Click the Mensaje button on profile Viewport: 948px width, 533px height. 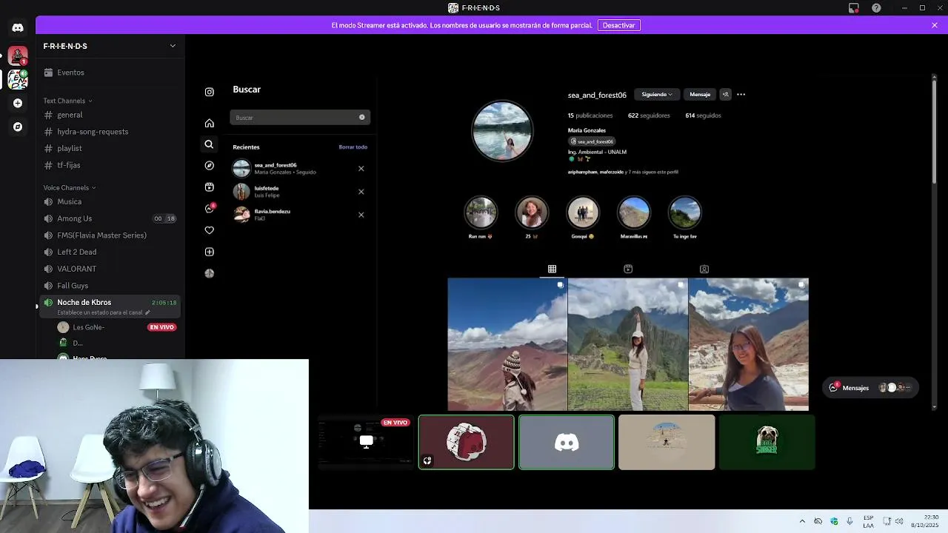click(x=700, y=94)
